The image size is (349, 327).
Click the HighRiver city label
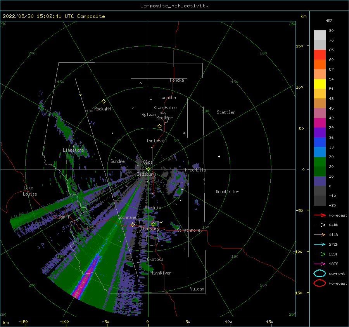pos(161,273)
